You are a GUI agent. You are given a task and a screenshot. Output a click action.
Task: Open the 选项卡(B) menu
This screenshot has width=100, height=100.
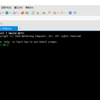click(6, 7)
